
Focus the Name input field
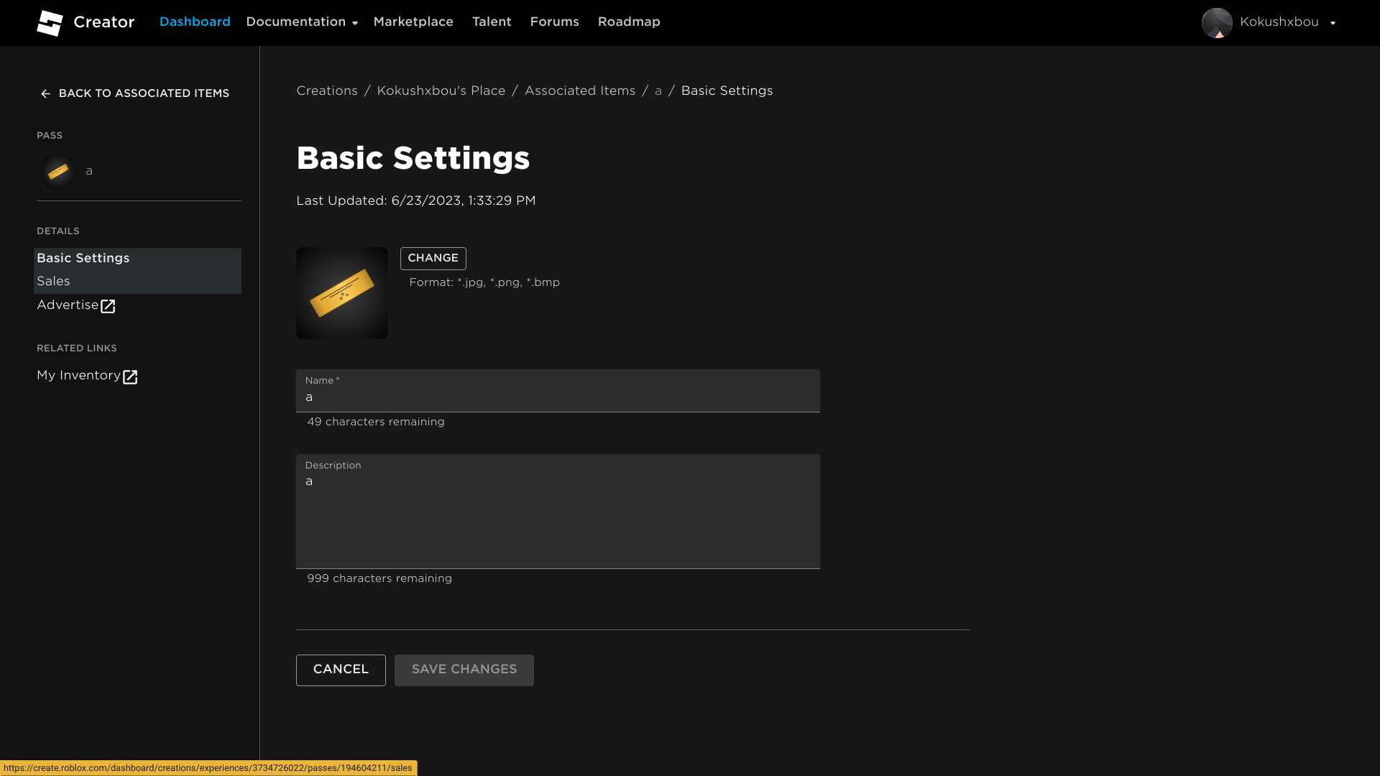[x=558, y=391]
